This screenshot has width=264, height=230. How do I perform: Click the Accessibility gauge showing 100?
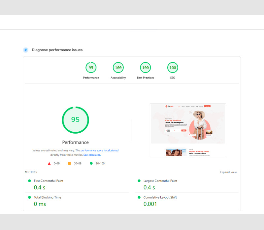click(x=118, y=67)
